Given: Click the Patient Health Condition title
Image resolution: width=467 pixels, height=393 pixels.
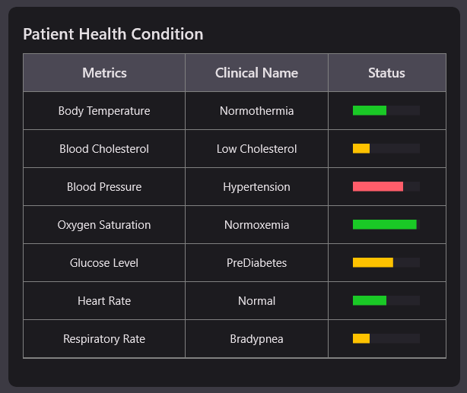Looking at the screenshot, I should pyautogui.click(x=113, y=34).
